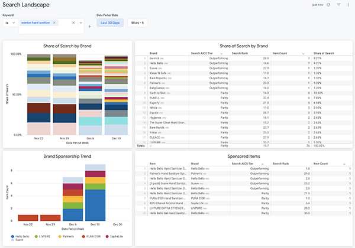Select '(2 pack) Suave Hand Sanitiz...' item cell
The height and width of the screenshot is (248, 355).
click(x=168, y=184)
